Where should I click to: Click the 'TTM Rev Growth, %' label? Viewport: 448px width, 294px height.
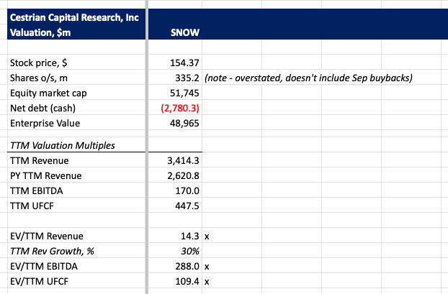[52, 251]
